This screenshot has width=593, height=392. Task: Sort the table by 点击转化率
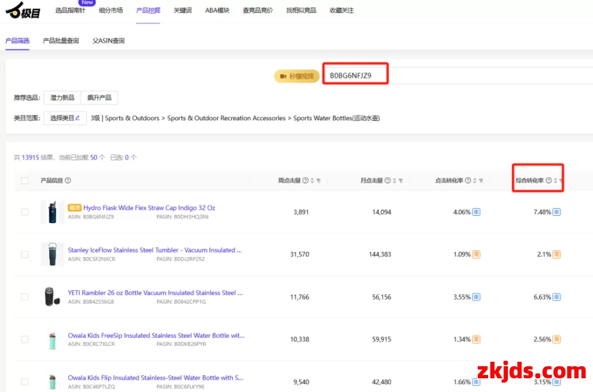[474, 181]
